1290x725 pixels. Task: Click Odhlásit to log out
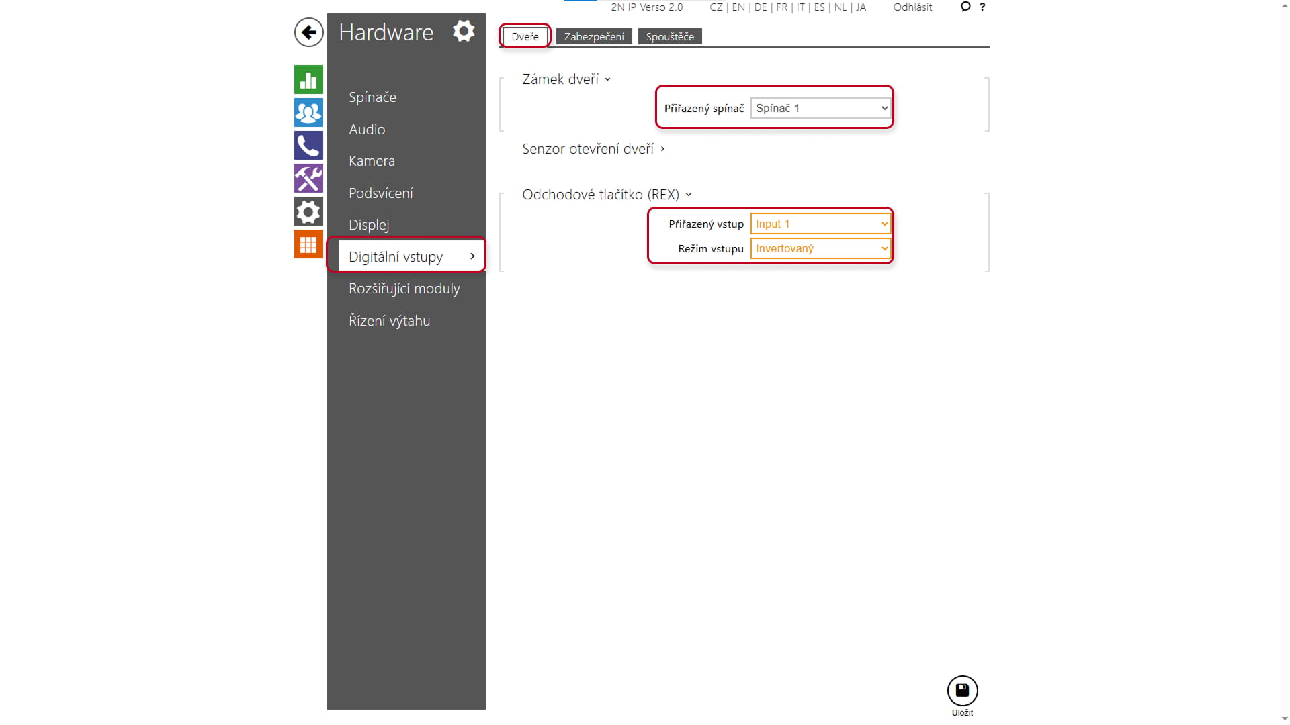click(912, 7)
